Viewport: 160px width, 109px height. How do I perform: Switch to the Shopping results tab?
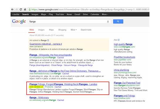pos(62,30)
